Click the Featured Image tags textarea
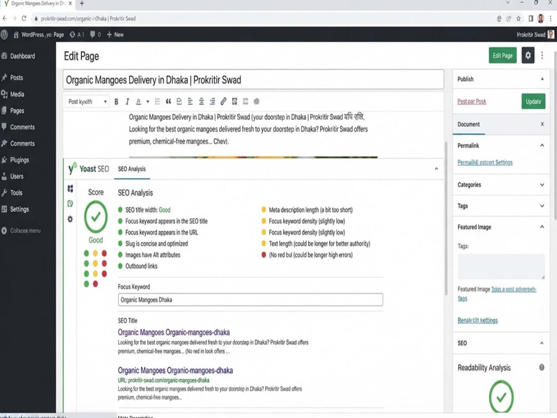Screen dimensions: 557x418 click(501, 266)
